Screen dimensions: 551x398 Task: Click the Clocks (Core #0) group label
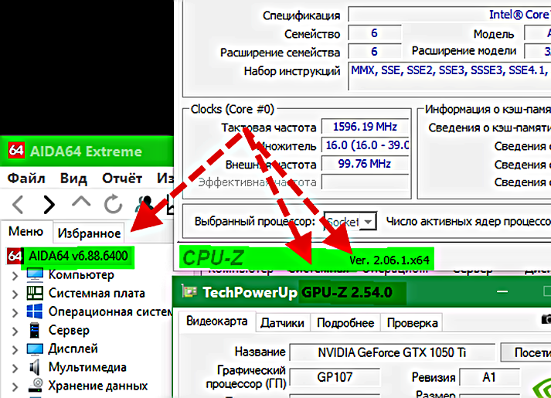point(233,109)
